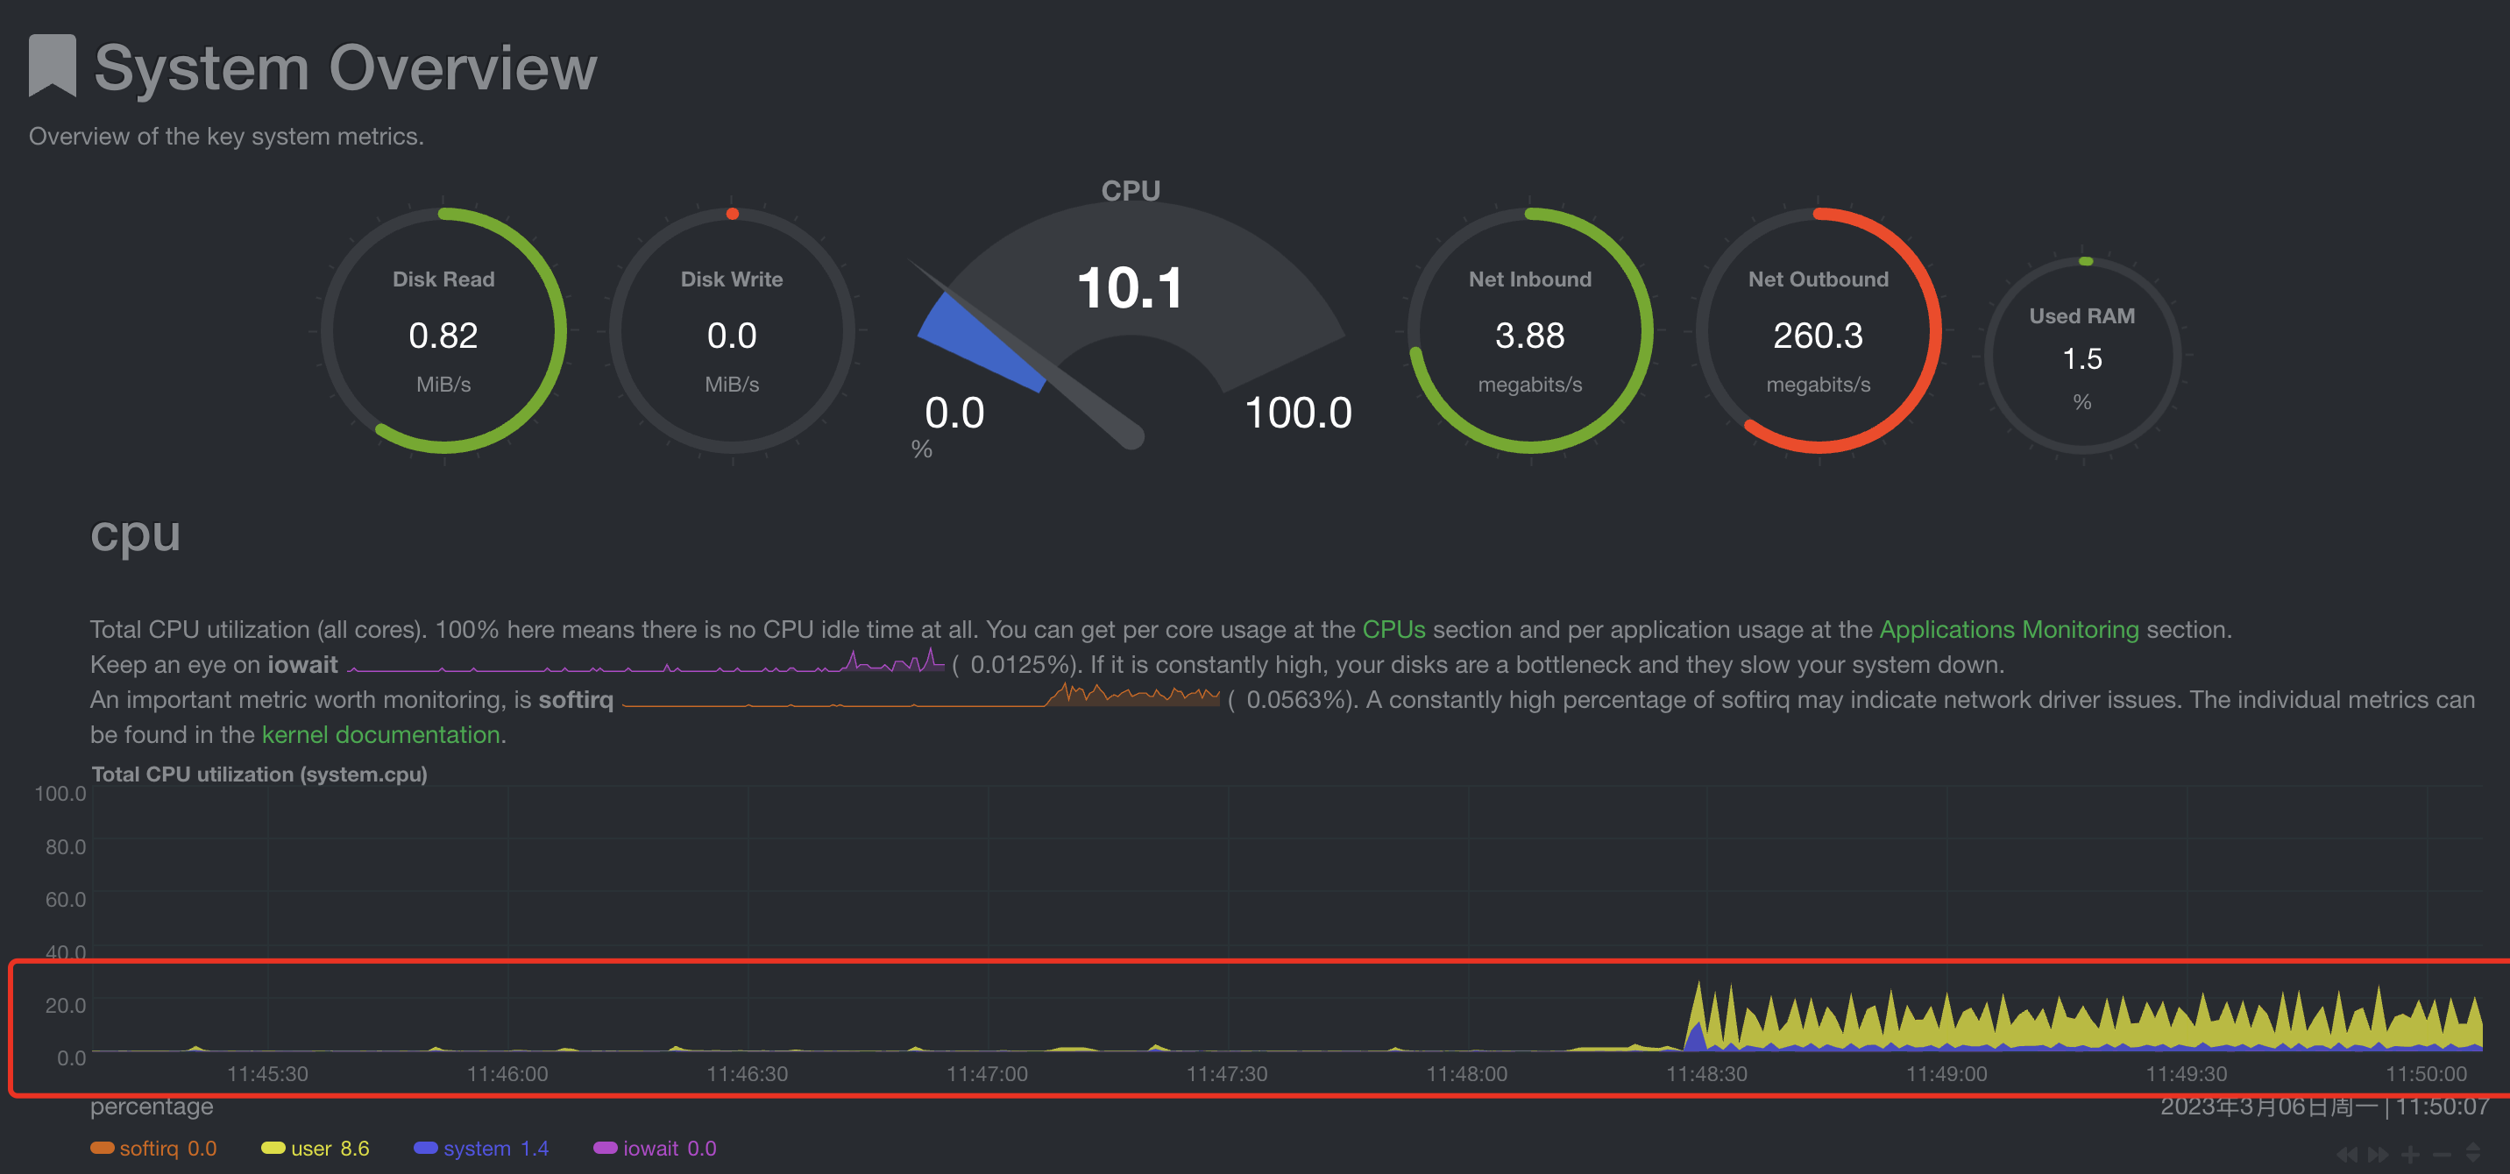Click the Used RAM gauge

click(x=2081, y=357)
